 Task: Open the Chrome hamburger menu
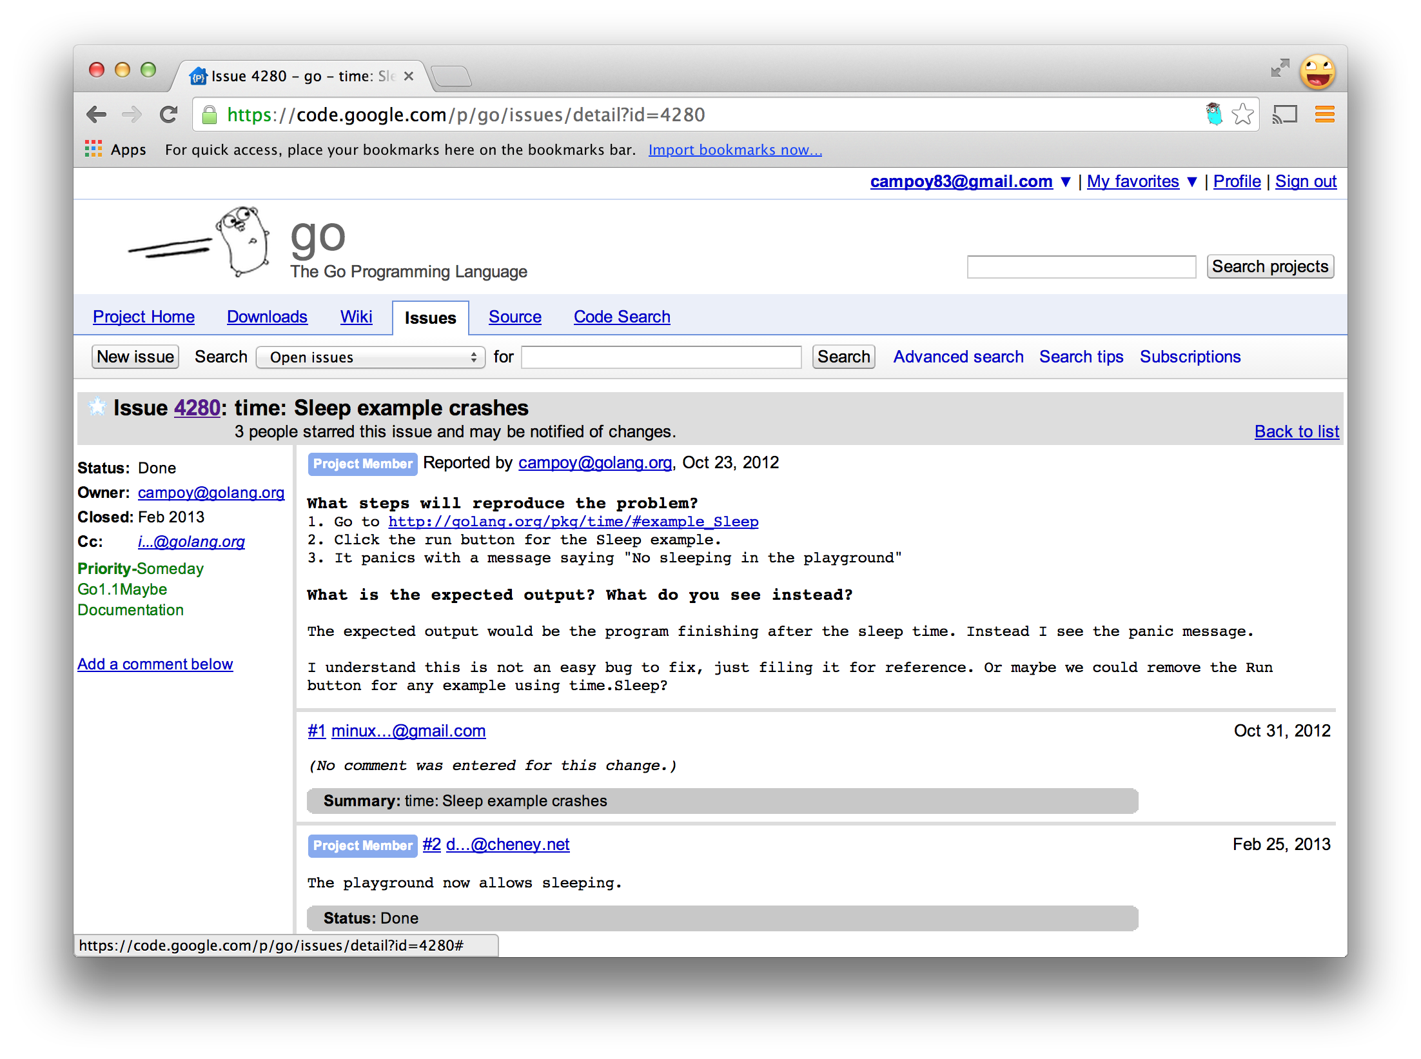coord(1324,115)
